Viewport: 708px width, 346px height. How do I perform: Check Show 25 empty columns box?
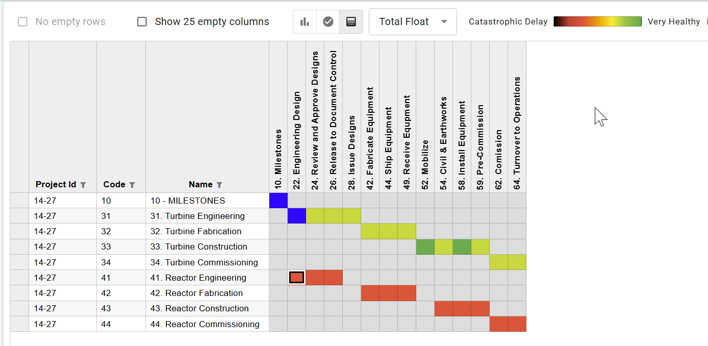(142, 22)
